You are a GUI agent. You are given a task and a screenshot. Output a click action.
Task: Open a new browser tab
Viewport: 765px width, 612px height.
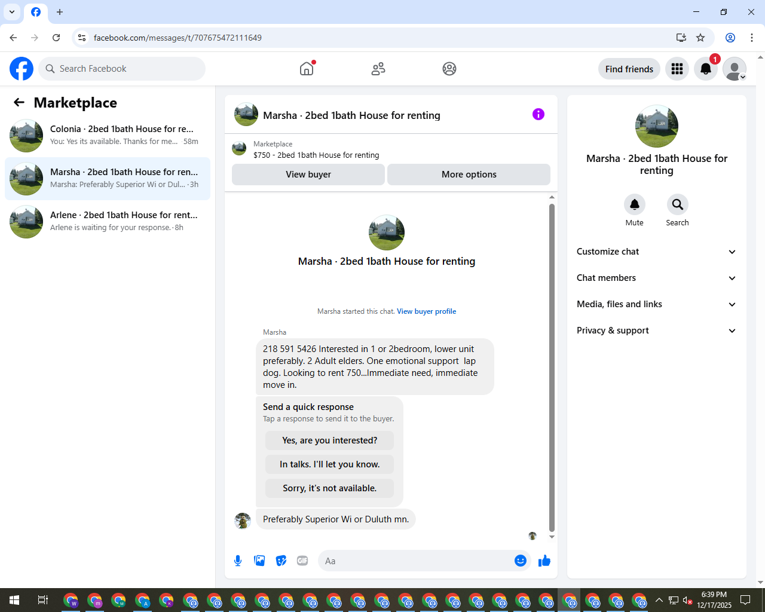coord(60,12)
